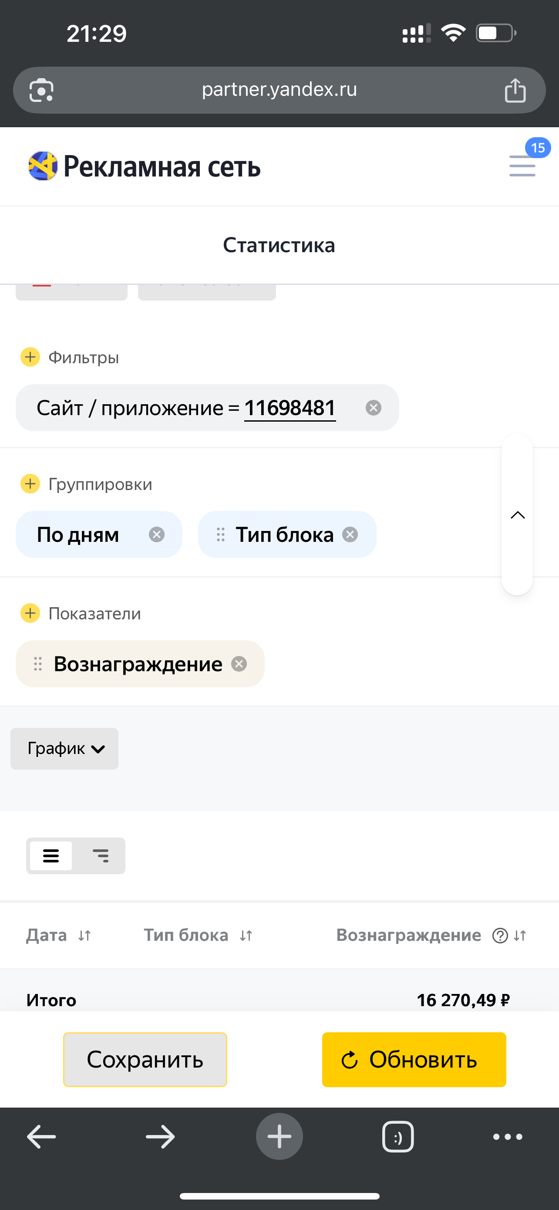Edit the site ID value 11698481
This screenshot has width=559, height=1210.
coord(290,408)
